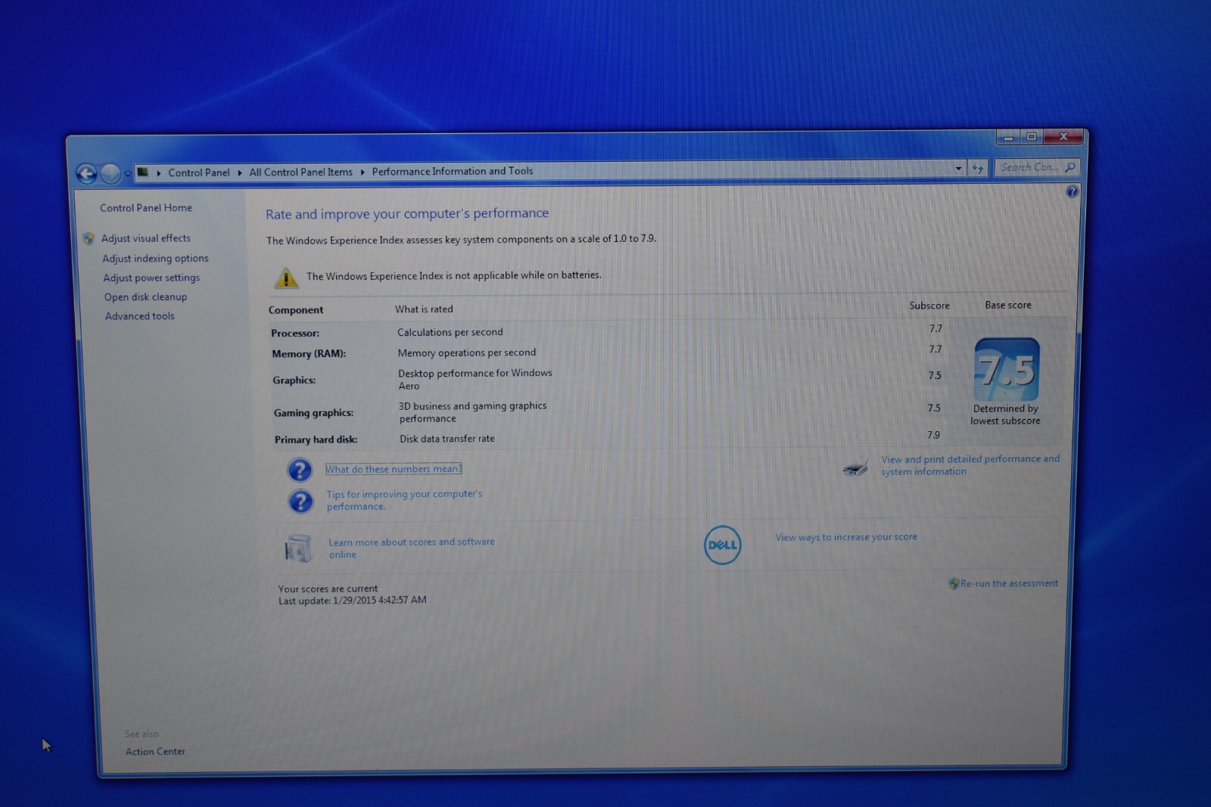Launch Open disk cleanup
Image resolution: width=1211 pixels, height=807 pixels.
pyautogui.click(x=145, y=296)
